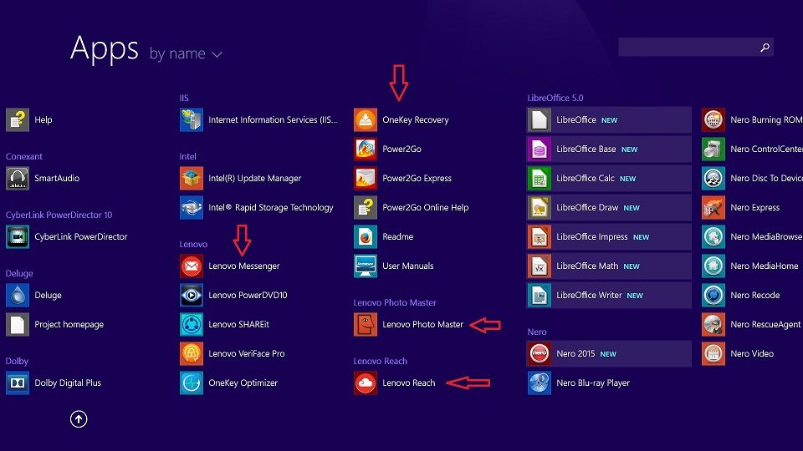This screenshot has width=803, height=451.
Task: Launch Lenovo Messenger from its icon
Action: click(x=192, y=266)
